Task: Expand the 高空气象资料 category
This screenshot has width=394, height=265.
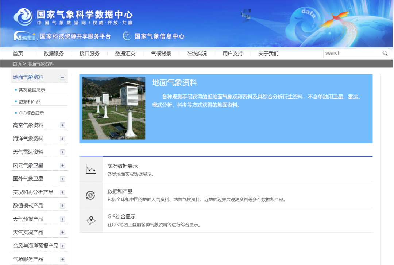Action: point(62,125)
